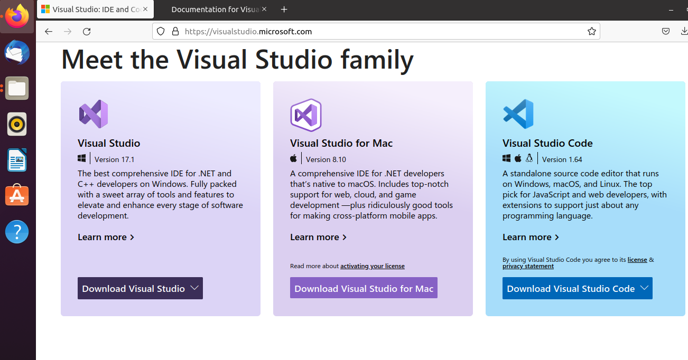Switch to the Visual Studio IDE tab
The height and width of the screenshot is (360, 688).
pos(95,10)
